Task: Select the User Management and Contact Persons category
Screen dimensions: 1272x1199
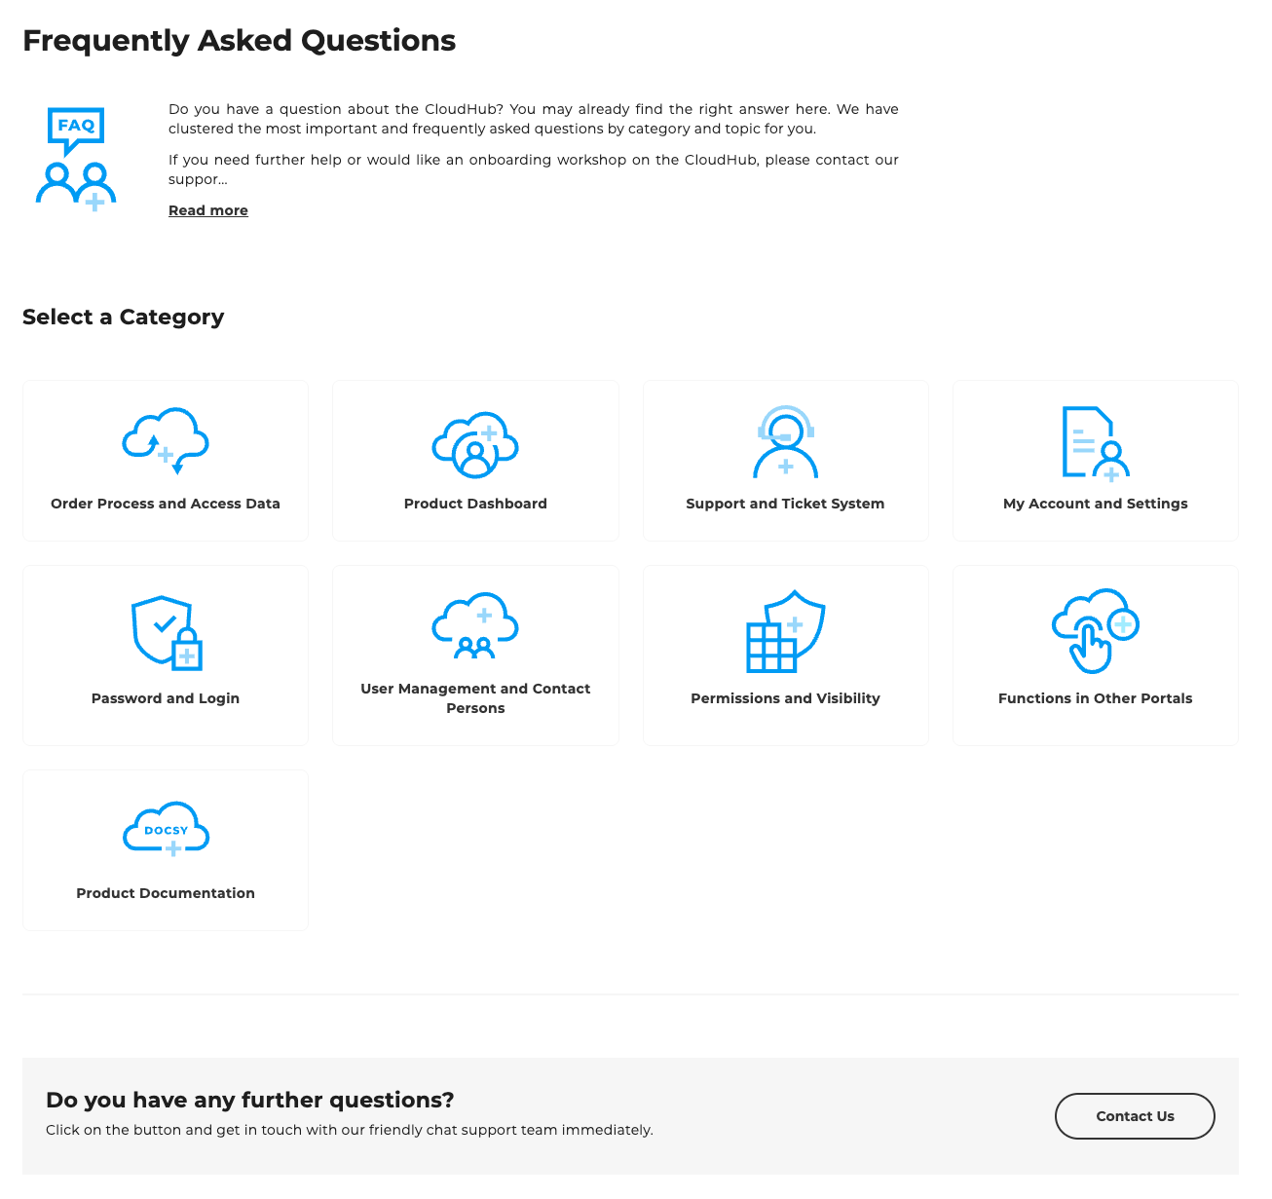Action: pyautogui.click(x=475, y=655)
